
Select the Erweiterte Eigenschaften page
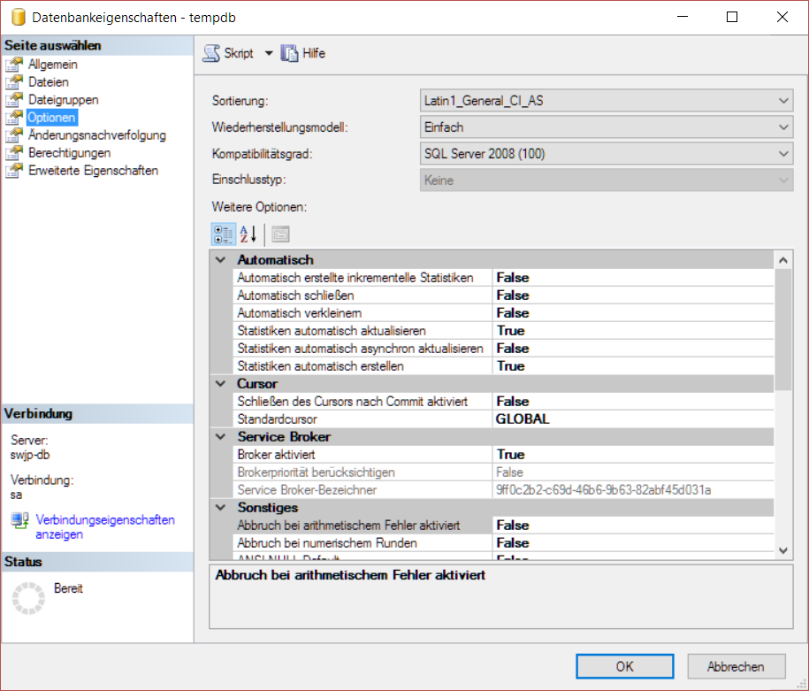tap(93, 171)
